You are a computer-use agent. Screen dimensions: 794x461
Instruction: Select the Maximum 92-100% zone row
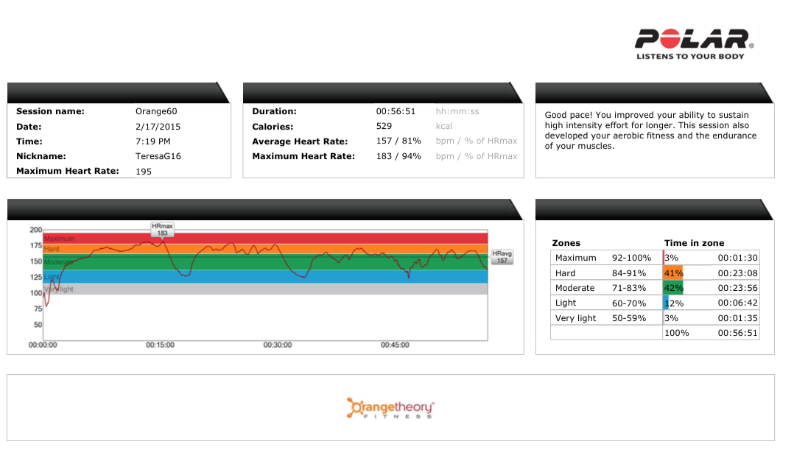(604, 258)
